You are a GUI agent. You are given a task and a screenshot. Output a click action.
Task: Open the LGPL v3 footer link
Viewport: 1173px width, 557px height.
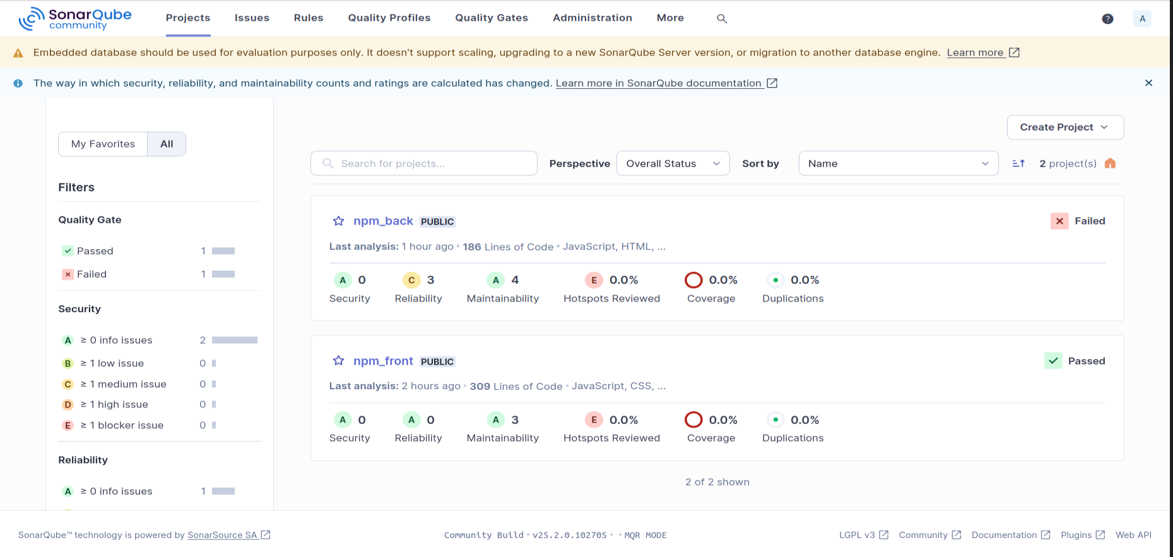coord(864,535)
